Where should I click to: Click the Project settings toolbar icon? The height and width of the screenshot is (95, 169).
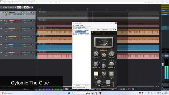tap(8, 7)
